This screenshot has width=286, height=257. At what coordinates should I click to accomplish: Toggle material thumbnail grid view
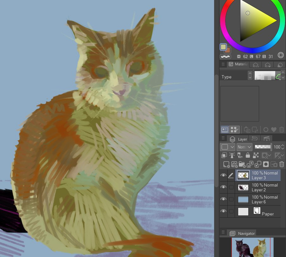coord(234,129)
